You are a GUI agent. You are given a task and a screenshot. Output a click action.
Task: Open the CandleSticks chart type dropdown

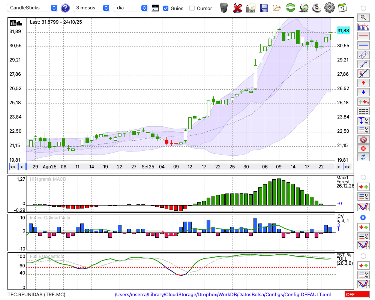[33, 8]
